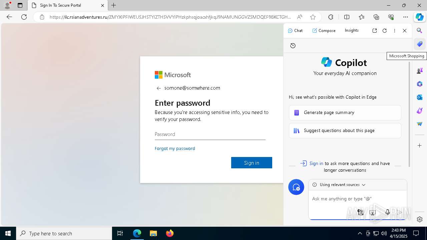Open the Collections icon
The width and height of the screenshot is (427, 240).
click(376, 17)
